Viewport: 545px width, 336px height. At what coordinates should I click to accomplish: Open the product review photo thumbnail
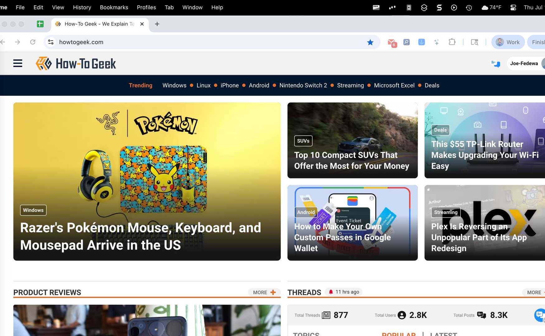pos(147,320)
